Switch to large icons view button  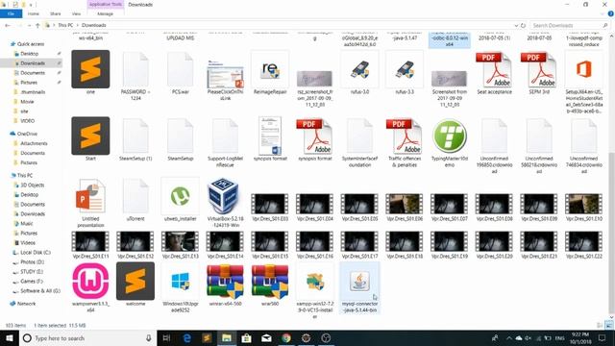tap(609, 325)
